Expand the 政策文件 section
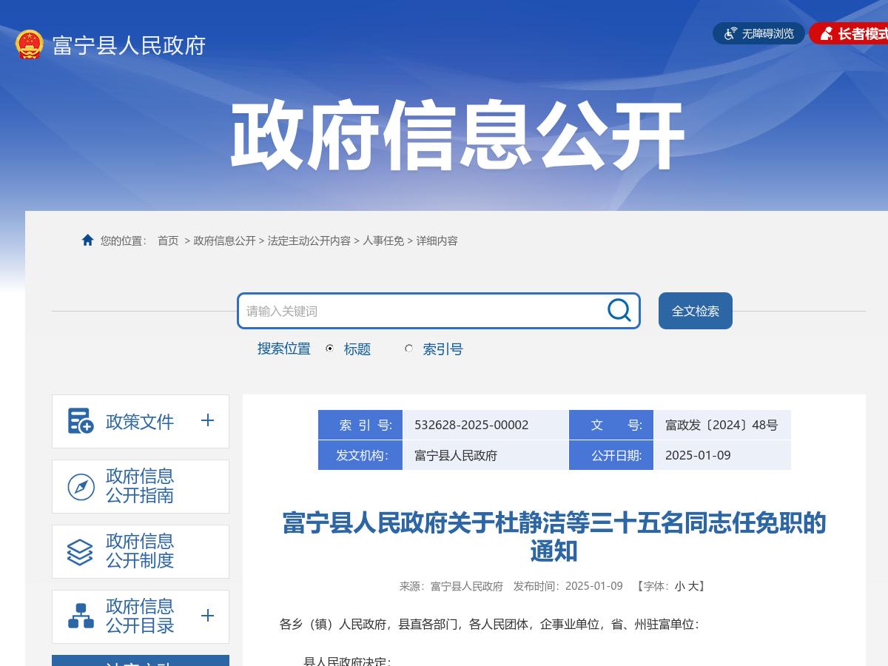 (208, 421)
